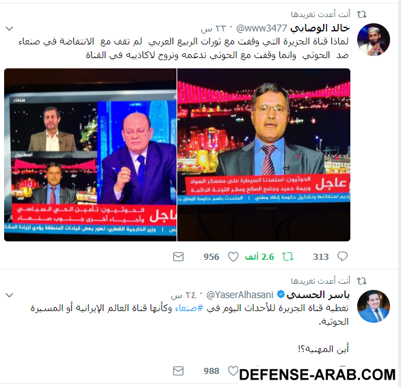This screenshot has height=387, width=401.
Task: Open Yaser Alhasani's profile avatar
Action: [x=374, y=306]
